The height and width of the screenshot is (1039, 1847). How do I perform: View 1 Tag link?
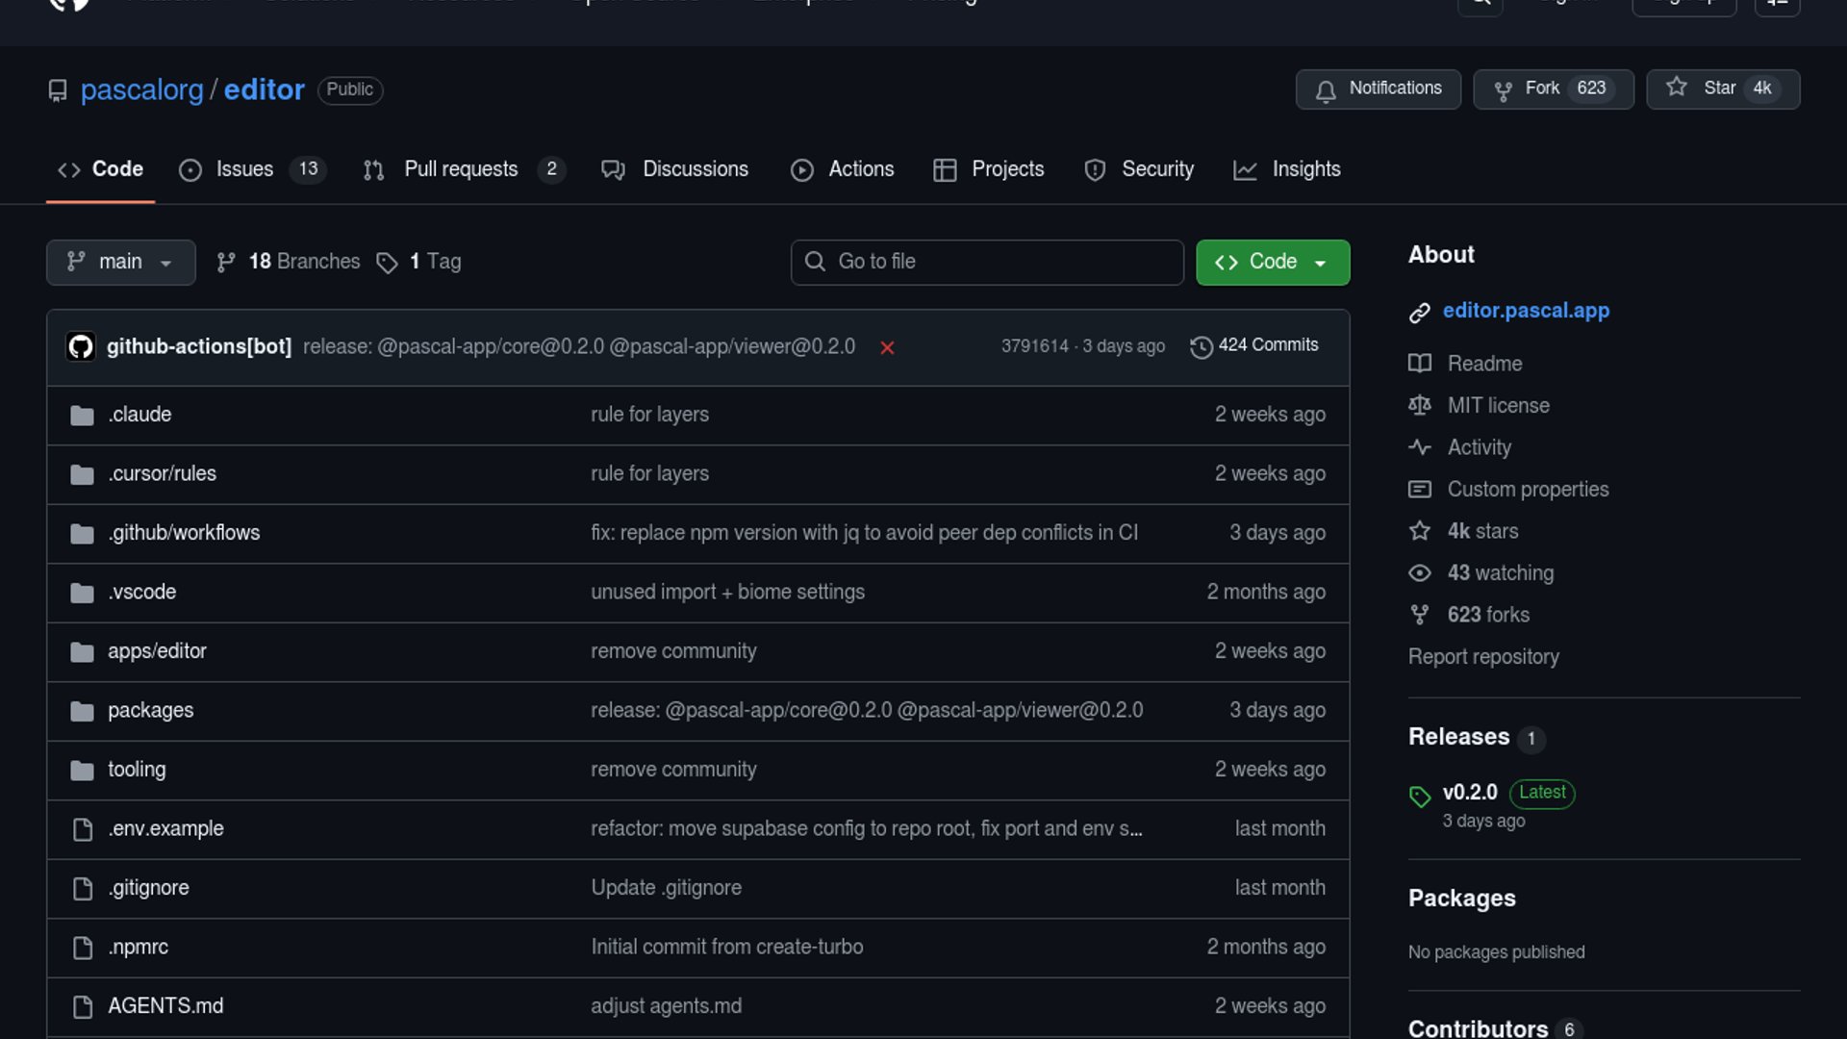point(419,262)
